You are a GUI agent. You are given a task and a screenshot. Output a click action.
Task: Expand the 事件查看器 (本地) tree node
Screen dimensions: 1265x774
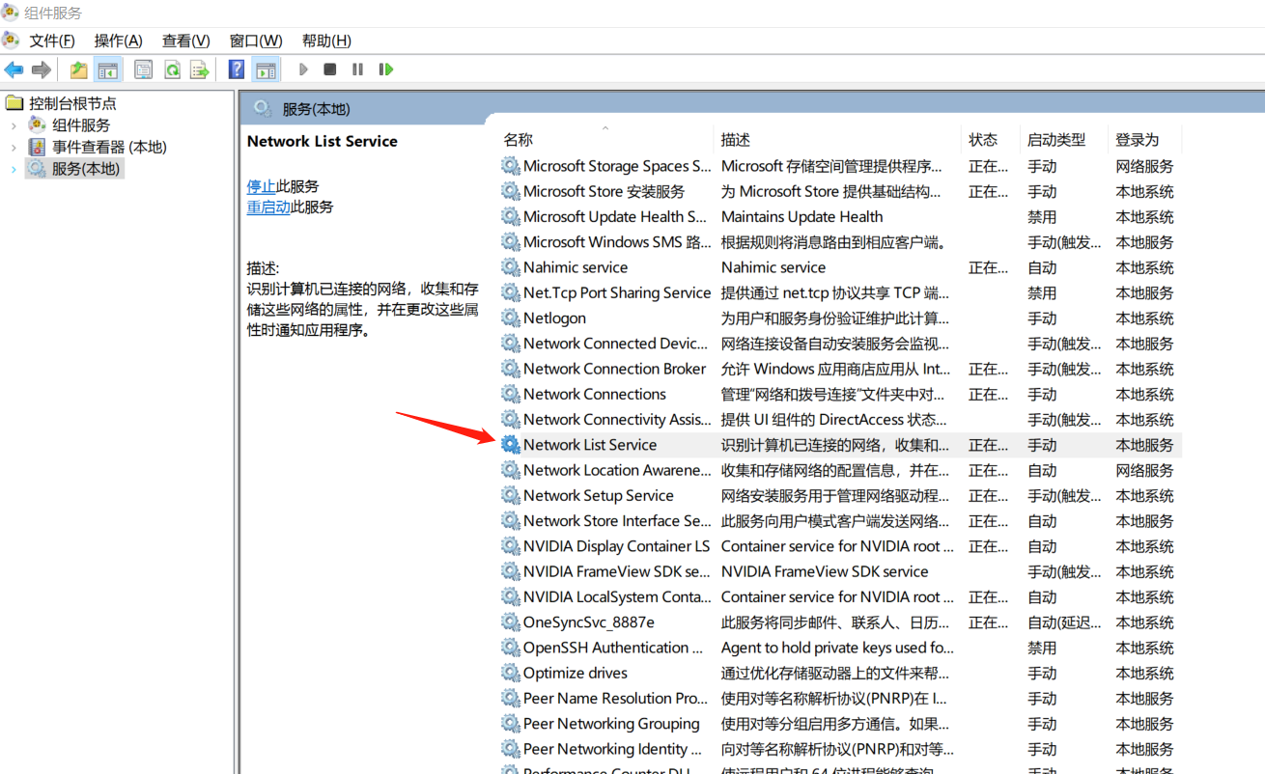[x=14, y=147]
